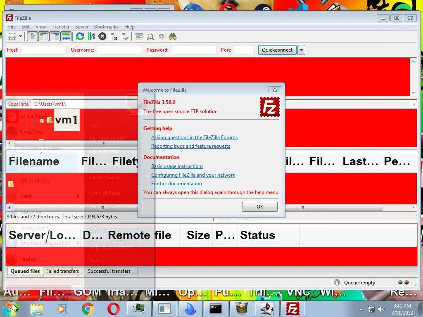Sort remote list by Last modified column

tap(360, 161)
